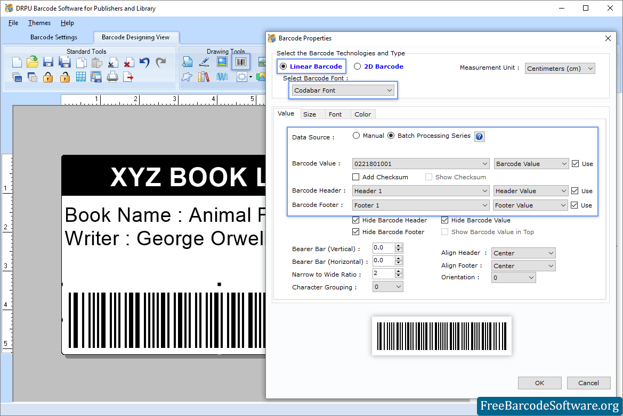Select the Text drawing tool
Screen dimensions: 623x416
[x=187, y=62]
